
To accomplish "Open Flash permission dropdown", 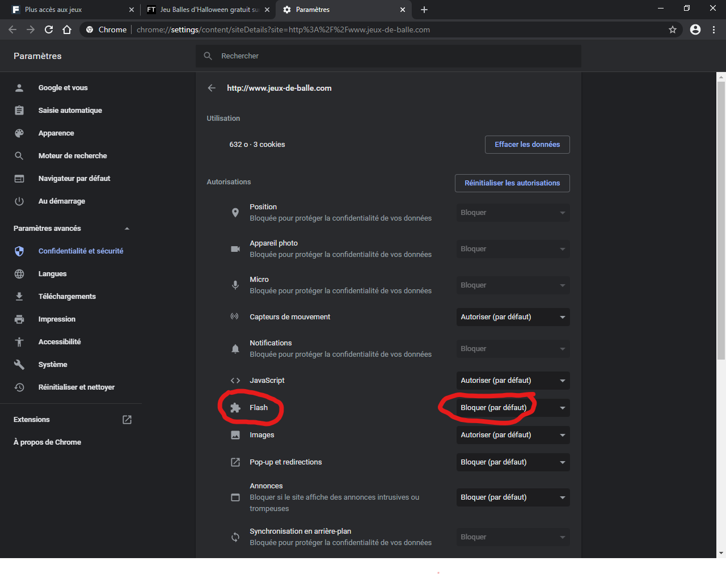I will pos(513,408).
